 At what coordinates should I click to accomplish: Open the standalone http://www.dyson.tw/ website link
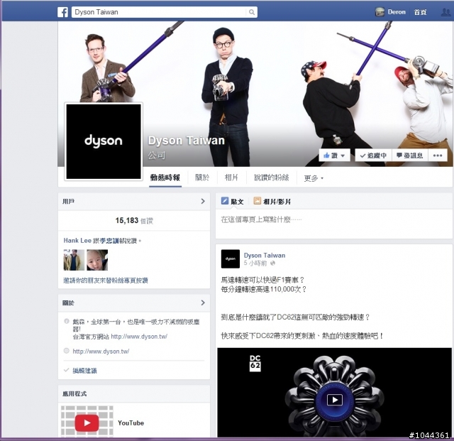tap(101, 352)
